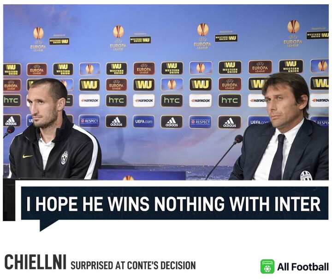Select the Juventus crest on the black tracksuit

(x=65, y=158)
